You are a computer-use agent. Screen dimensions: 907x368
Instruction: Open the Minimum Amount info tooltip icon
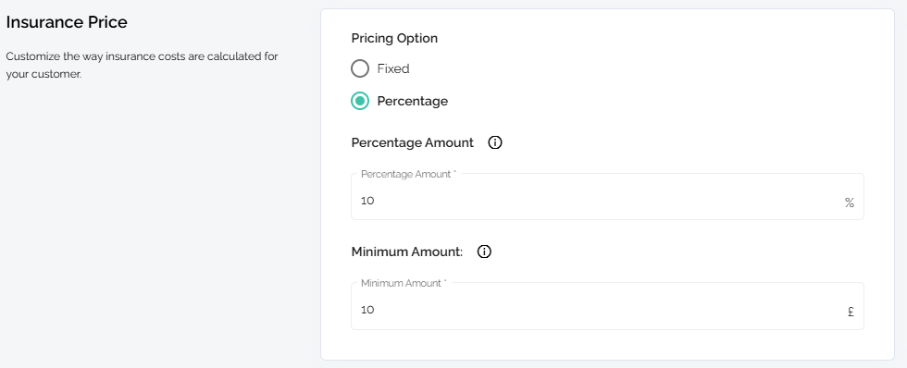click(x=484, y=251)
